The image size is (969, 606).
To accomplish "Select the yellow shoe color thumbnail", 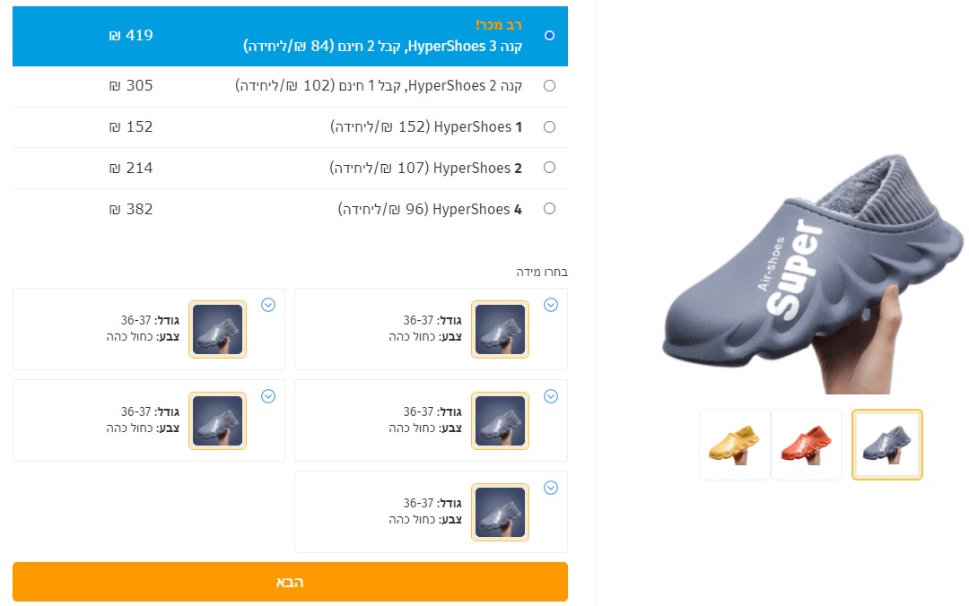I will pos(735,445).
